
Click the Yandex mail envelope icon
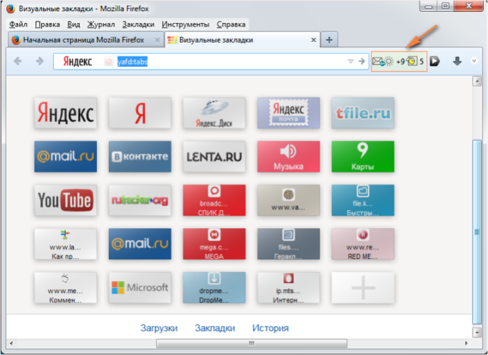[x=378, y=61]
